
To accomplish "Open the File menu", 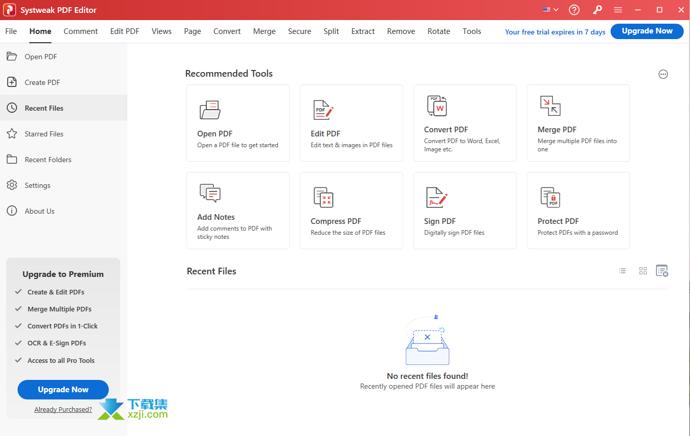I will pos(11,31).
